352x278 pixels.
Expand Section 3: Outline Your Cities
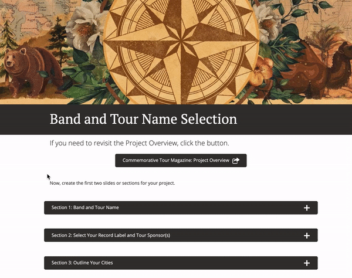click(181, 263)
